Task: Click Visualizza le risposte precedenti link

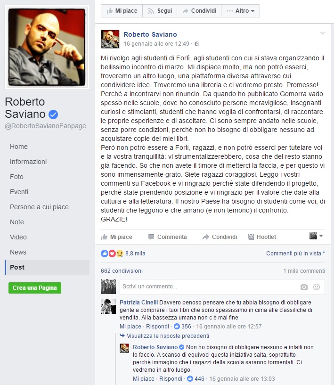Action: [x=168, y=336]
